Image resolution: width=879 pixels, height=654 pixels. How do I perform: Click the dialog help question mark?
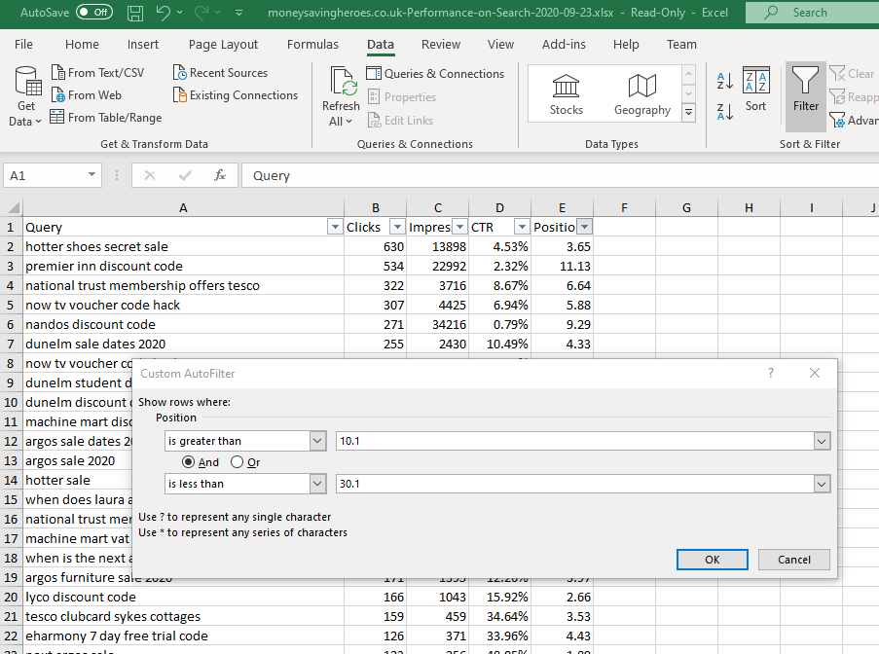tap(771, 374)
